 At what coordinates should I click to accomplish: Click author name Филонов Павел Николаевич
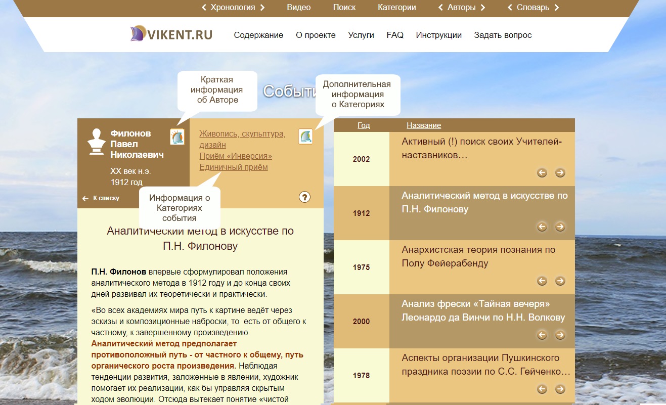tap(137, 144)
